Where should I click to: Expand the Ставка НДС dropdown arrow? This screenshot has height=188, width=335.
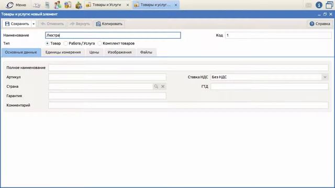tap(325, 77)
